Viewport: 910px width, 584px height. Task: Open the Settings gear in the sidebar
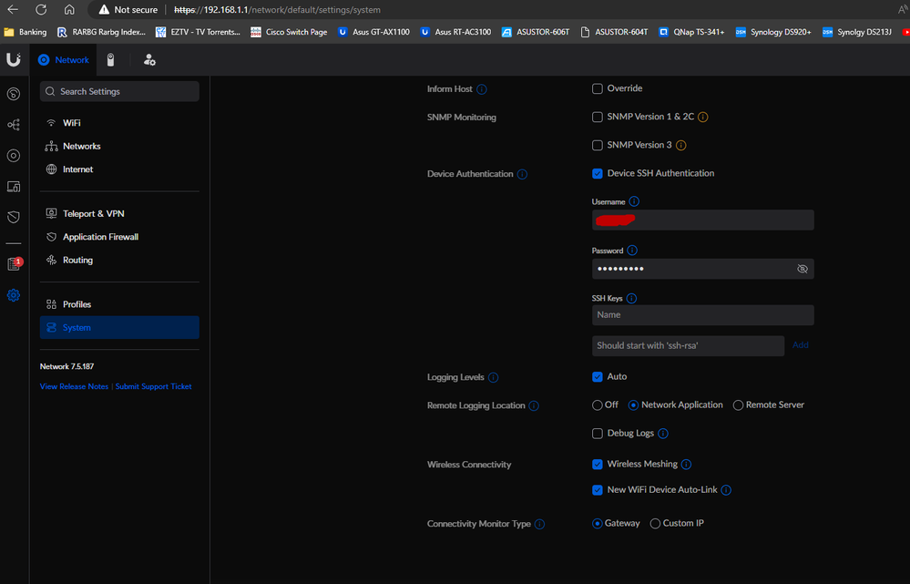point(13,294)
